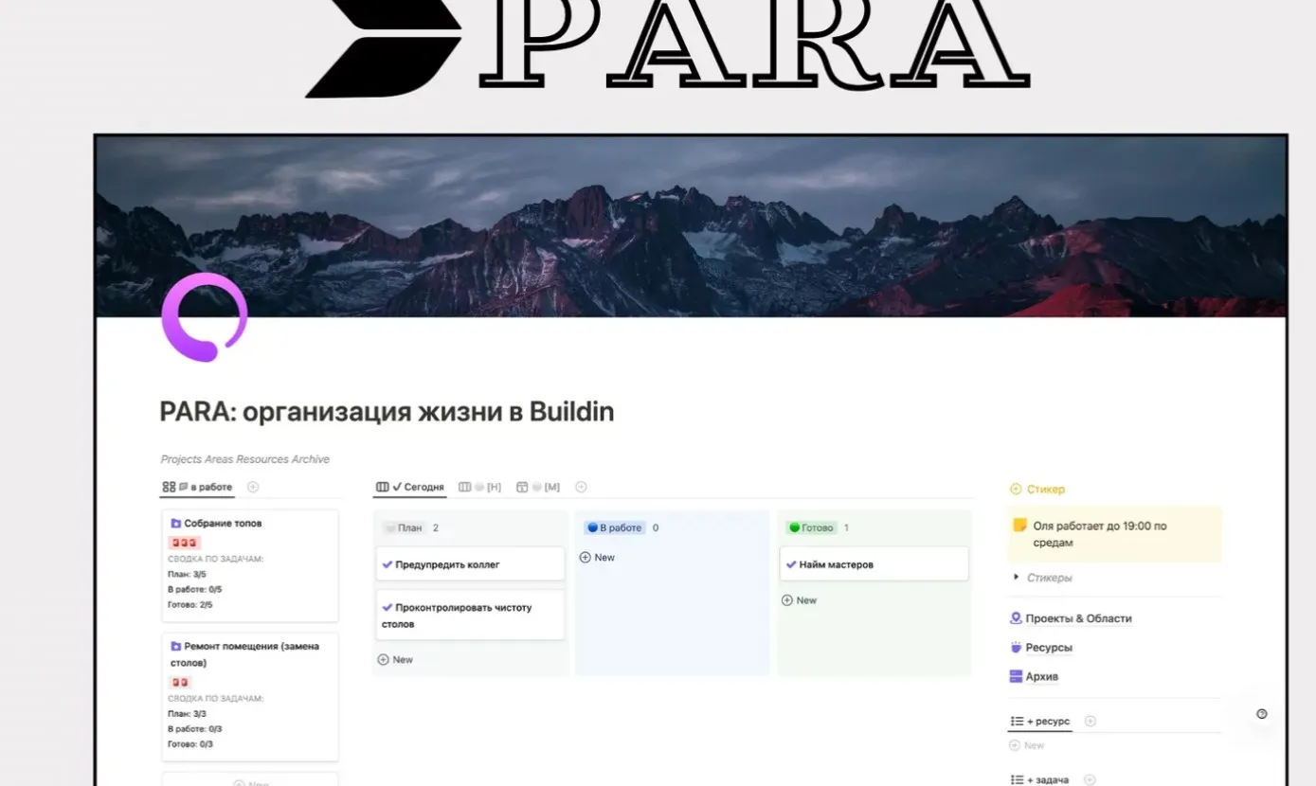Add New card in «В работе» column
This screenshot has height=786, width=1316.
pos(597,557)
